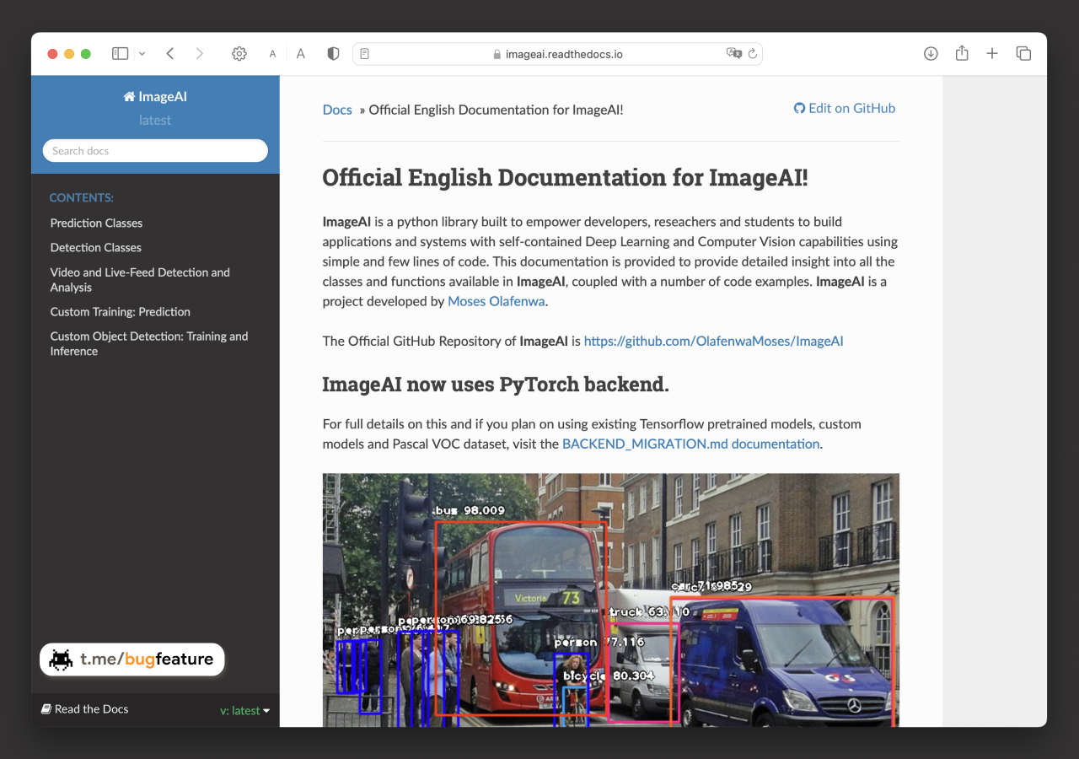Minimize window with the yellow button
Screen dimensions: 1079x759
[69, 54]
